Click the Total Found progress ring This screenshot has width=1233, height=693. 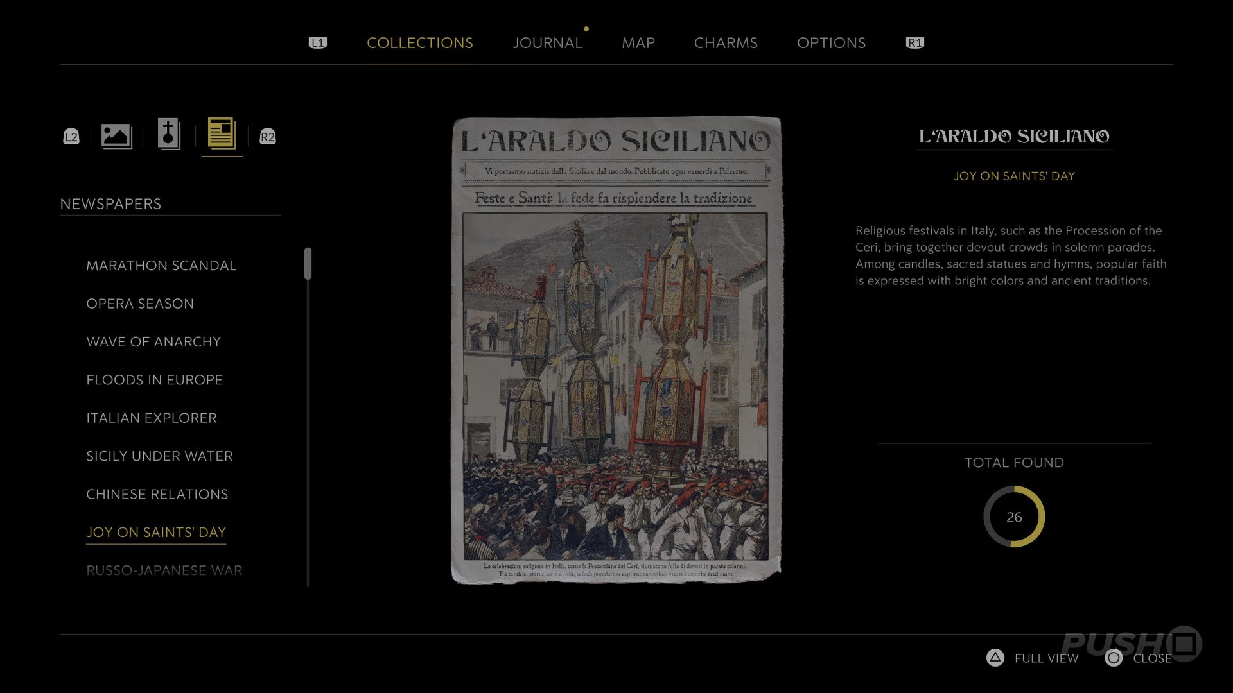pos(1014,517)
